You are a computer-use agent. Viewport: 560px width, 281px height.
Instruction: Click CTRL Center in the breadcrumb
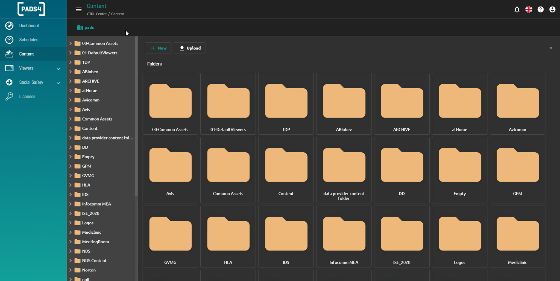click(x=97, y=14)
